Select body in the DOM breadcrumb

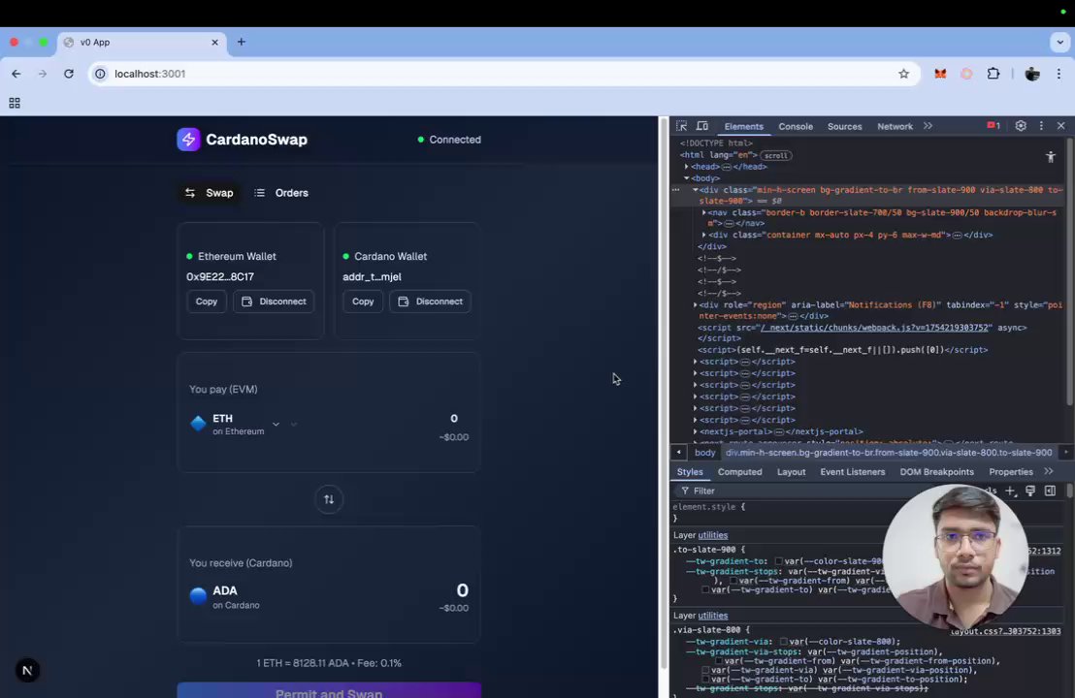(x=704, y=453)
